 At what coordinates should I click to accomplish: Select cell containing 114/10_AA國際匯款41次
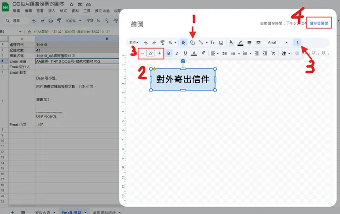tap(77, 56)
